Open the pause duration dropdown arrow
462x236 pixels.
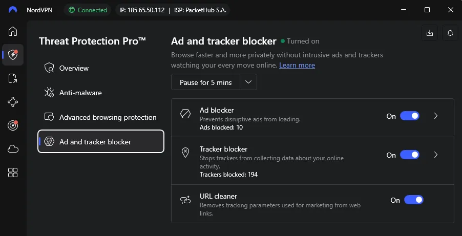(x=248, y=82)
